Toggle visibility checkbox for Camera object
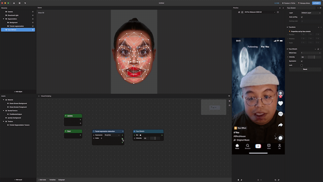The height and width of the screenshot is (182, 323). coord(33,12)
